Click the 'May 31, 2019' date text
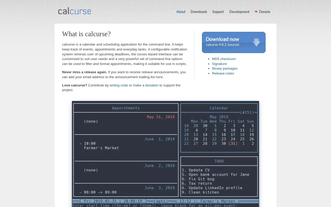The height and width of the screenshot is (207, 331). coord(161,117)
